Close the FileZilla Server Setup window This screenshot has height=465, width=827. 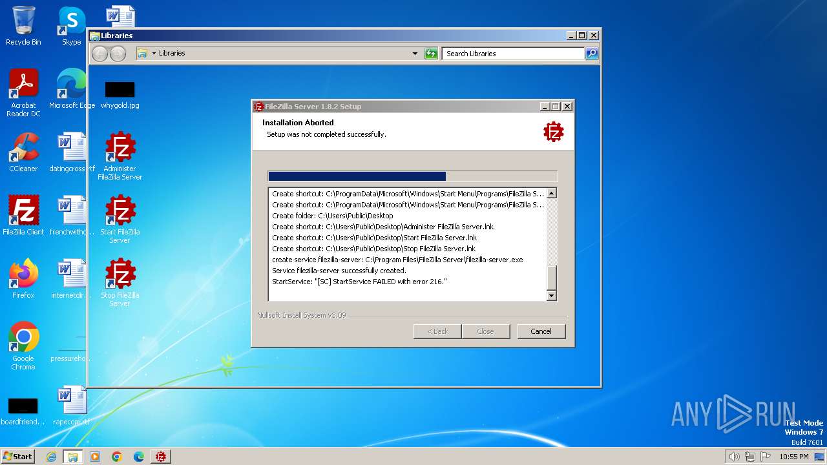pyautogui.click(x=567, y=107)
